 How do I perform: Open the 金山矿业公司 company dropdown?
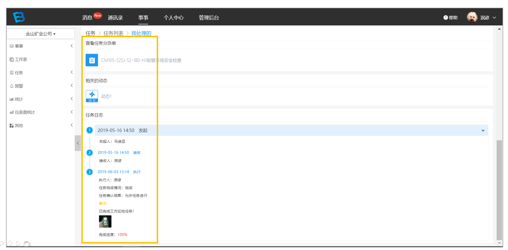click(41, 34)
